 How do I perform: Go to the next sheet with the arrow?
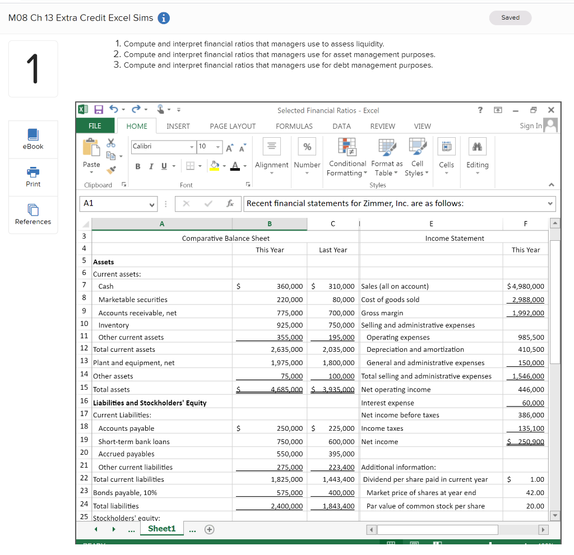tap(114, 529)
